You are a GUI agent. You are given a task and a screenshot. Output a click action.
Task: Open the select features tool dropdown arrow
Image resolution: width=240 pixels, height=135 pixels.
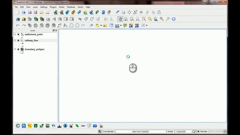[101, 25]
